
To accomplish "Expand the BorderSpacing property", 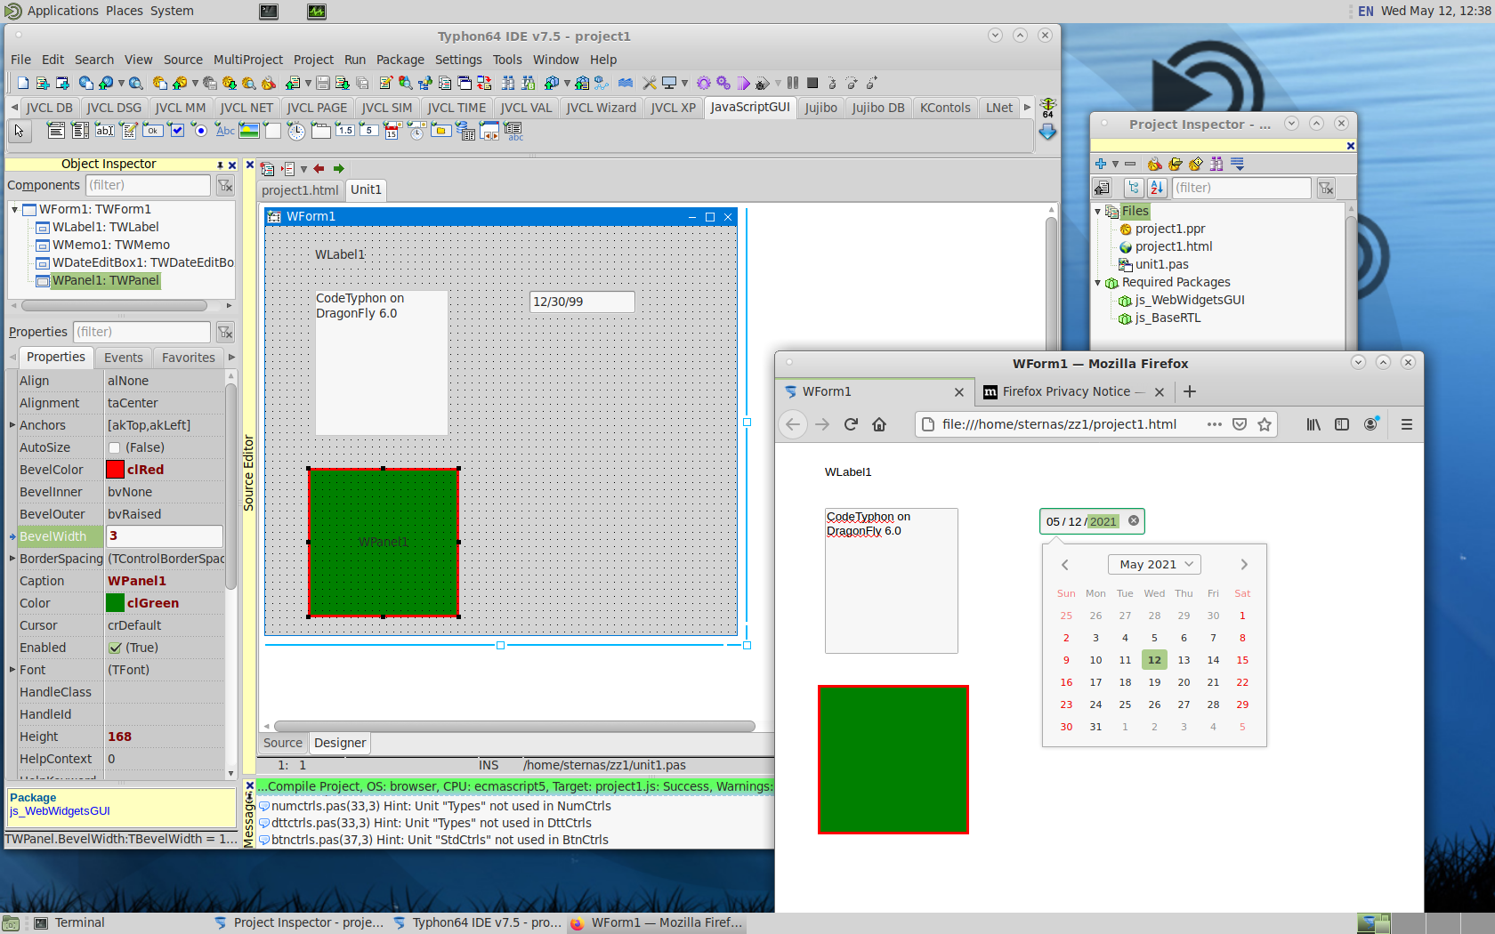I will tap(12, 559).
